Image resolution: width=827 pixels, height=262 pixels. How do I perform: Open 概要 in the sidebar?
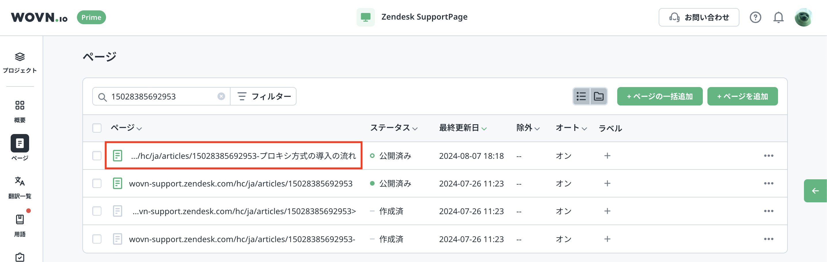coord(20,111)
